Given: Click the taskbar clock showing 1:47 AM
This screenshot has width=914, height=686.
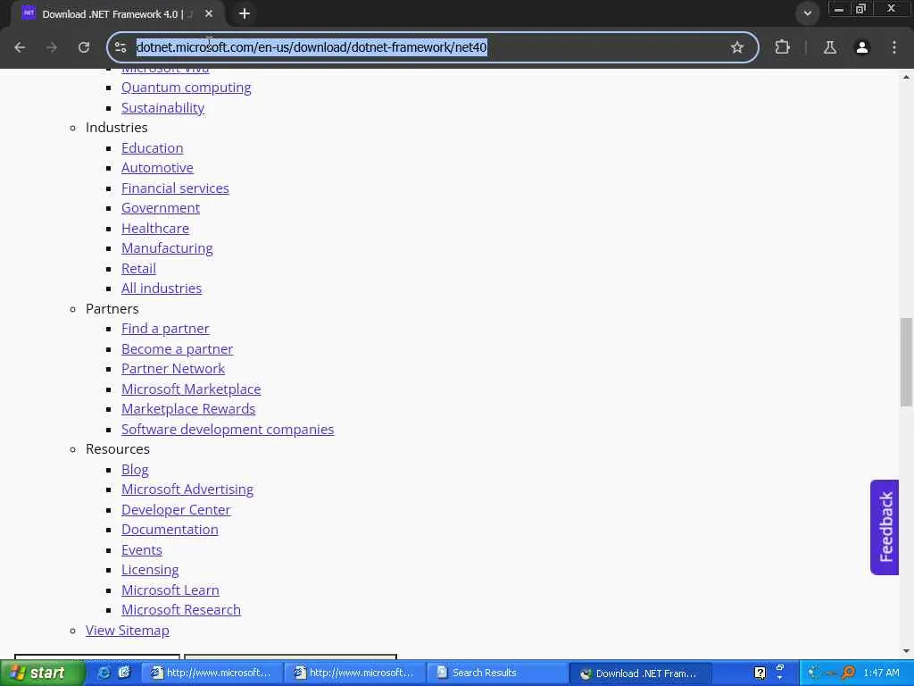Looking at the screenshot, I should click(x=881, y=673).
